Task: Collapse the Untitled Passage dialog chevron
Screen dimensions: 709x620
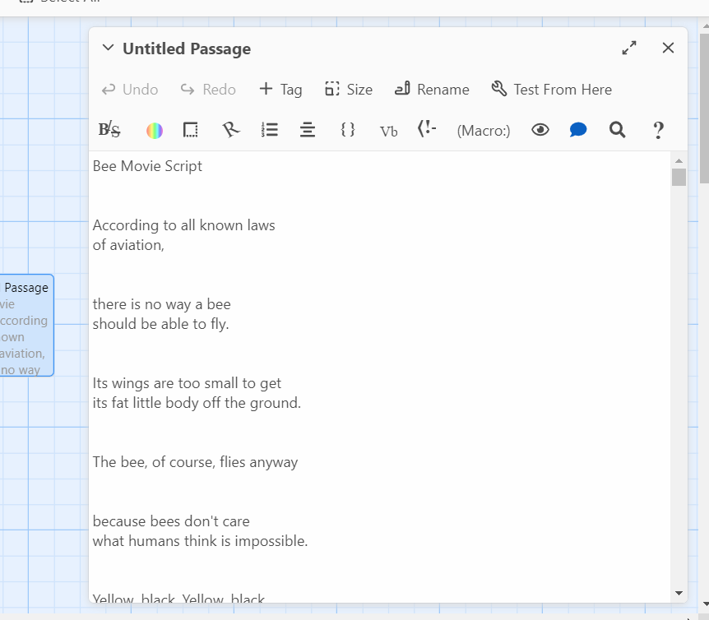Action: [x=108, y=48]
